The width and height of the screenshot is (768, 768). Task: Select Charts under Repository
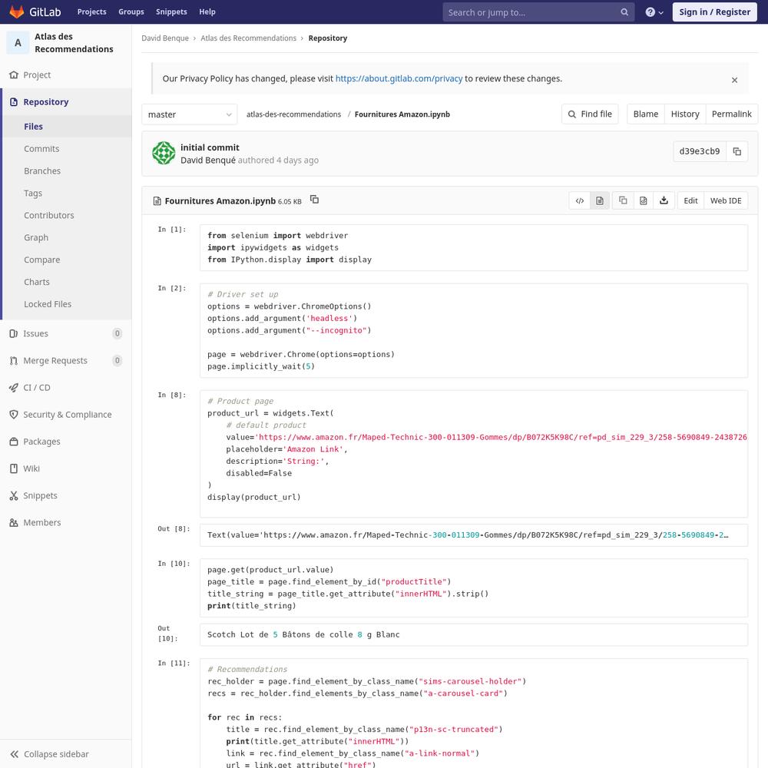(65, 282)
